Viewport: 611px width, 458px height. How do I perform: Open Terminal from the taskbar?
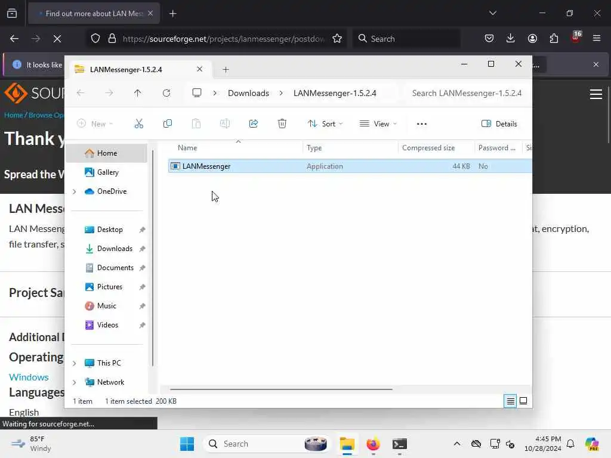click(x=399, y=444)
